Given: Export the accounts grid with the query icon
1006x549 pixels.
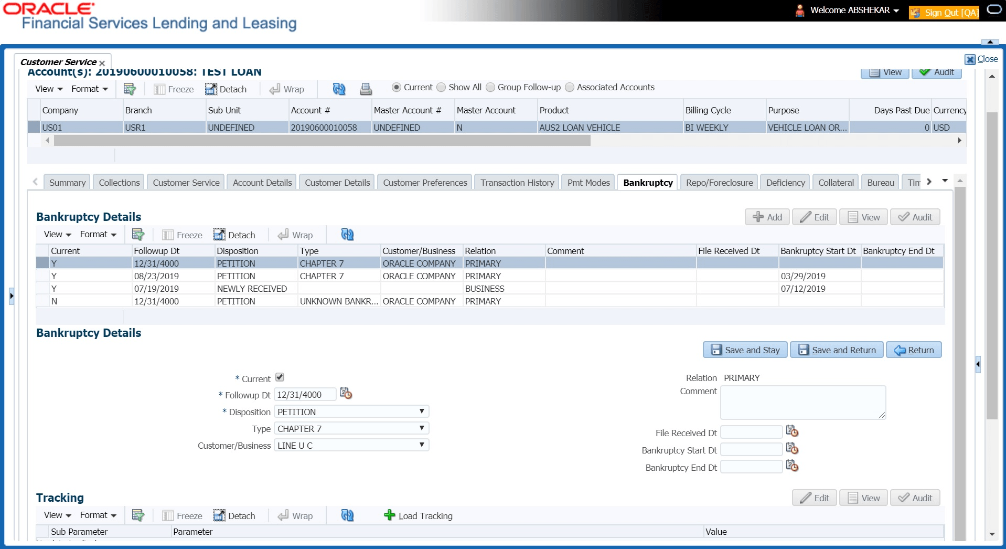Looking at the screenshot, I should click(130, 89).
